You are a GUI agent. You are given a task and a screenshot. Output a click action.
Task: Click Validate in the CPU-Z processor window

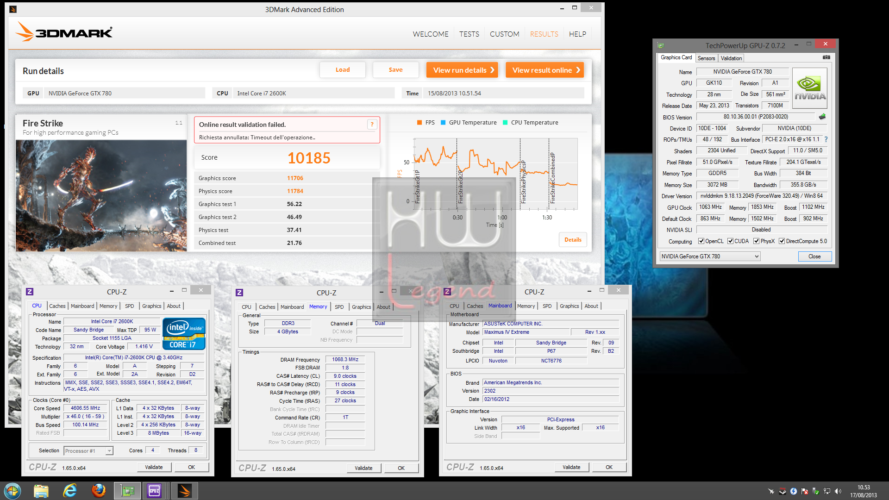(x=154, y=468)
